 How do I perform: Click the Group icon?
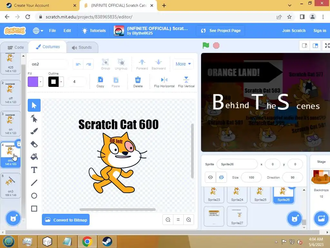click(105, 64)
